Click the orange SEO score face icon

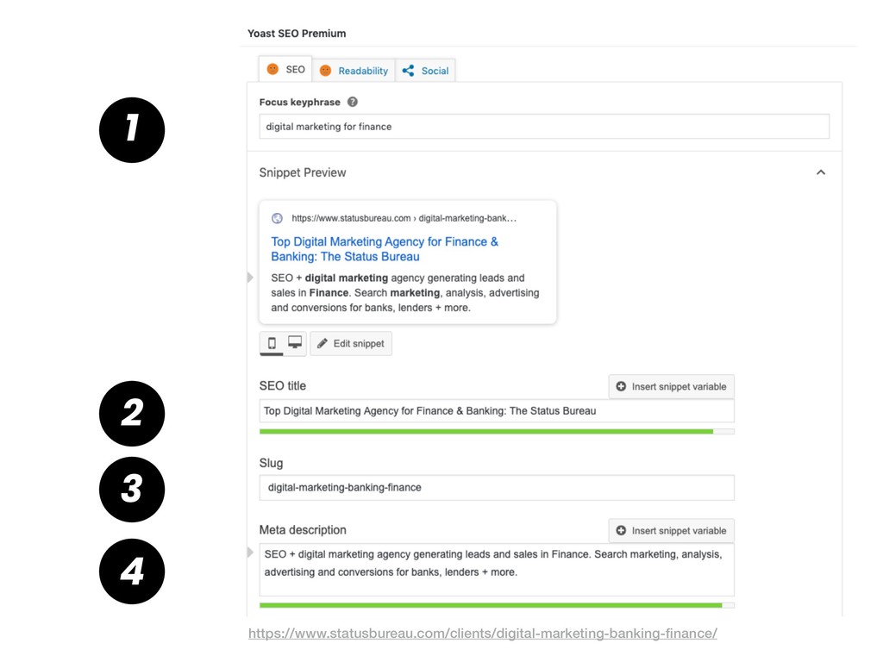(x=272, y=69)
